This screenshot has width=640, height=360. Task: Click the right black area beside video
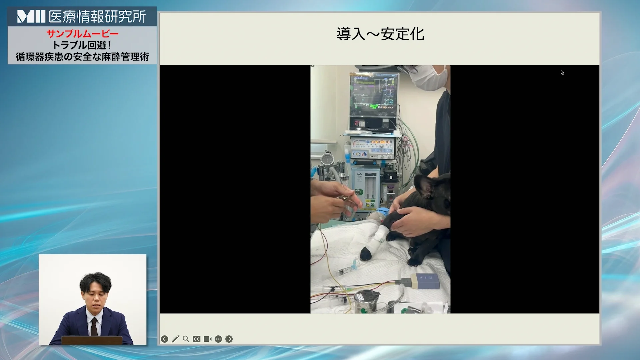(x=524, y=189)
